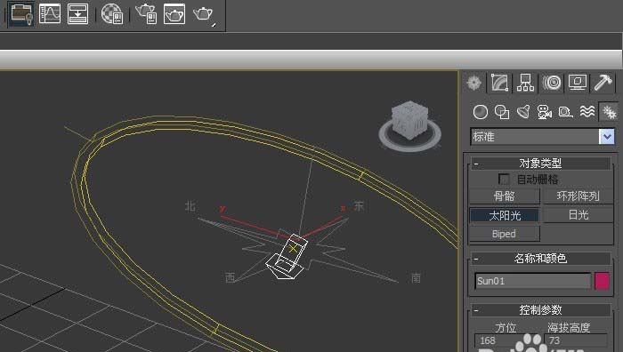
Task: Click the Biped button
Action: pos(505,234)
